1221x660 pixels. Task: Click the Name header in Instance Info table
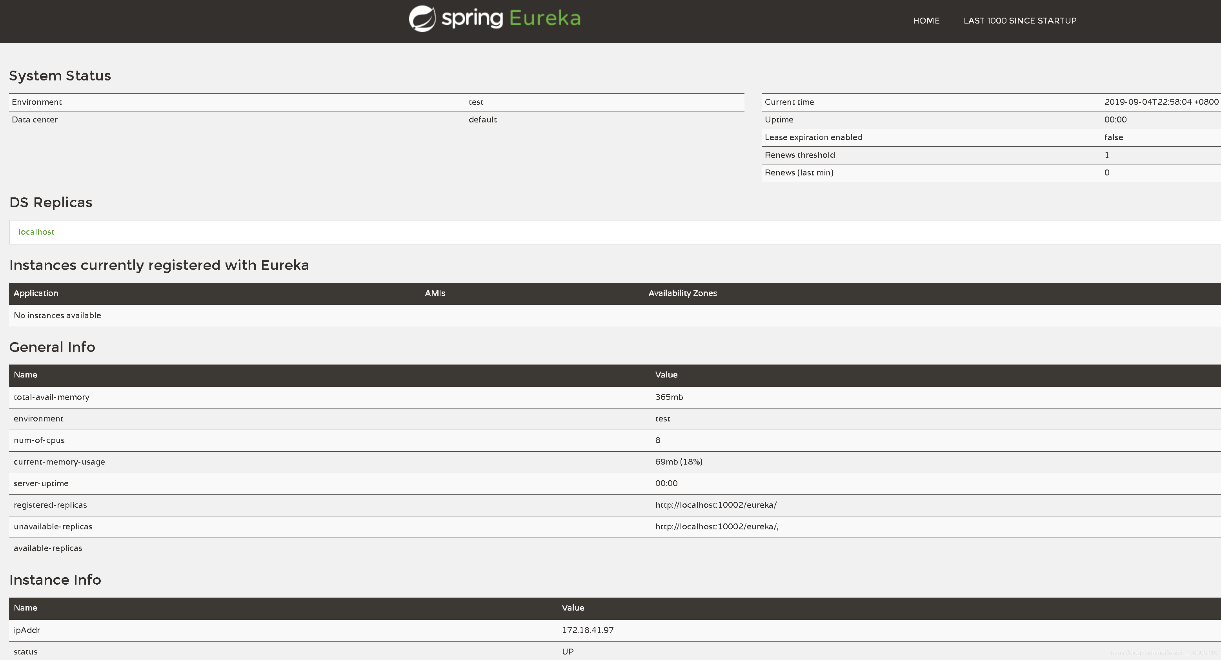pyautogui.click(x=25, y=608)
